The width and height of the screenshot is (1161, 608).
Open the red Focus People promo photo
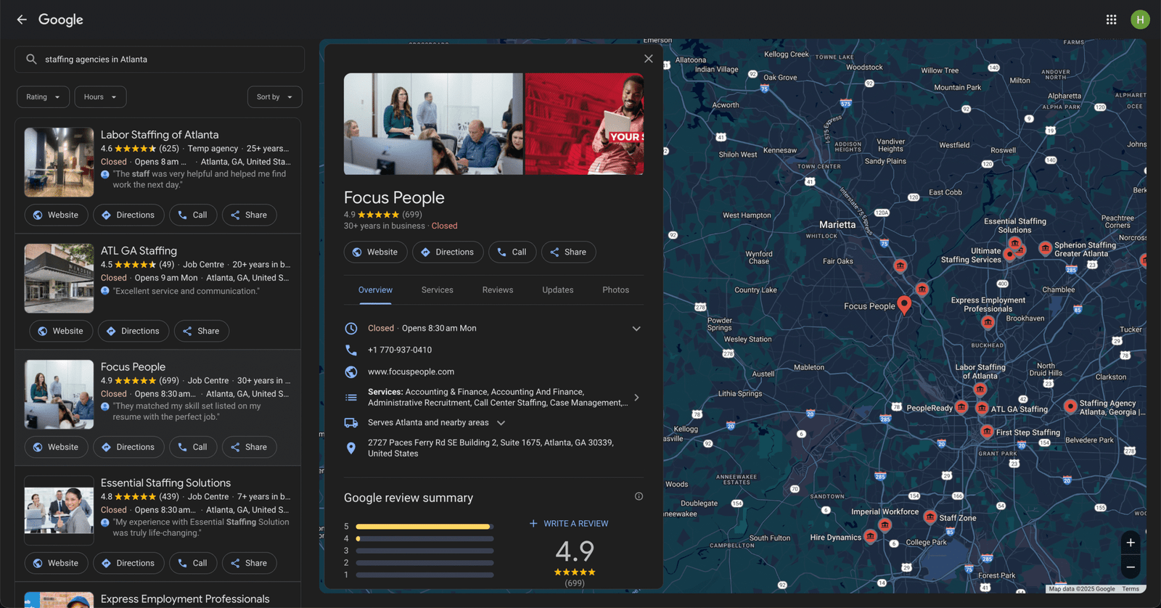tap(584, 124)
